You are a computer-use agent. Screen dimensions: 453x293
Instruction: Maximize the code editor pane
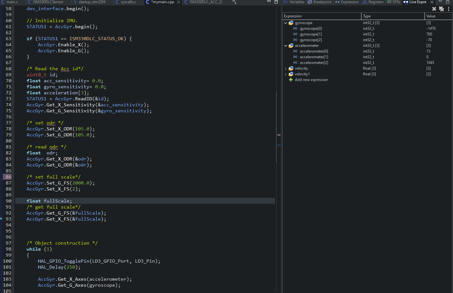276,2
